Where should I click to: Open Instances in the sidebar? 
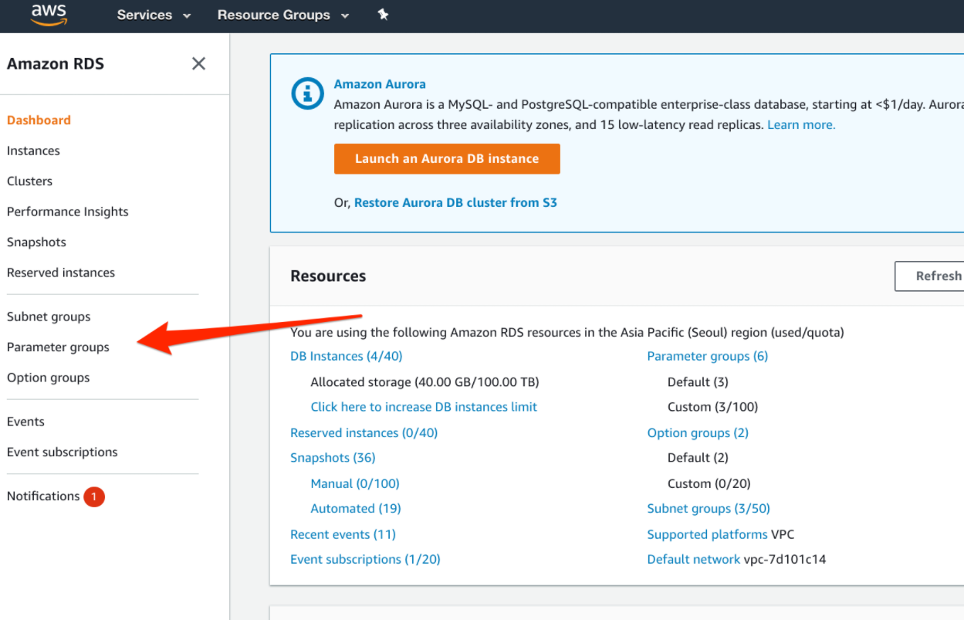tap(33, 151)
